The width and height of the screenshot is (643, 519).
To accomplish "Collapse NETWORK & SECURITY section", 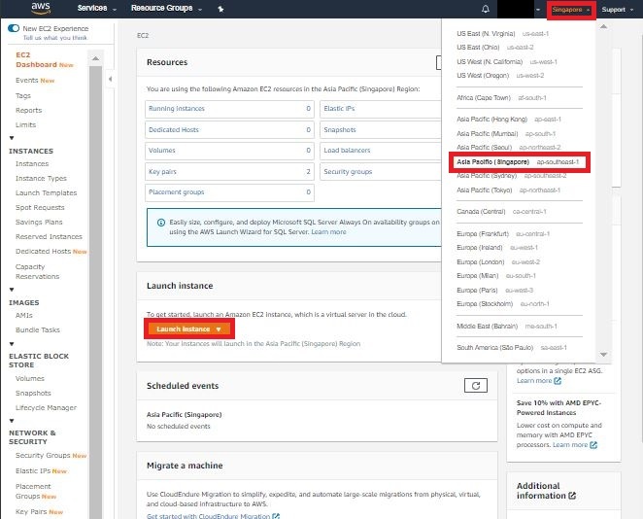I will pos(12,421).
